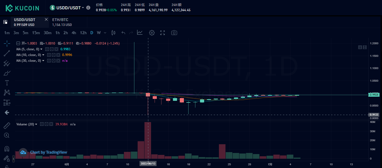Image resolution: width=382 pixels, height=168 pixels.
Task: Undo the last chart action
Action: pos(123,33)
